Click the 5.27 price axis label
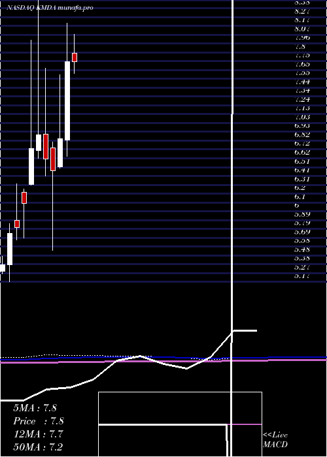 coord(302,267)
